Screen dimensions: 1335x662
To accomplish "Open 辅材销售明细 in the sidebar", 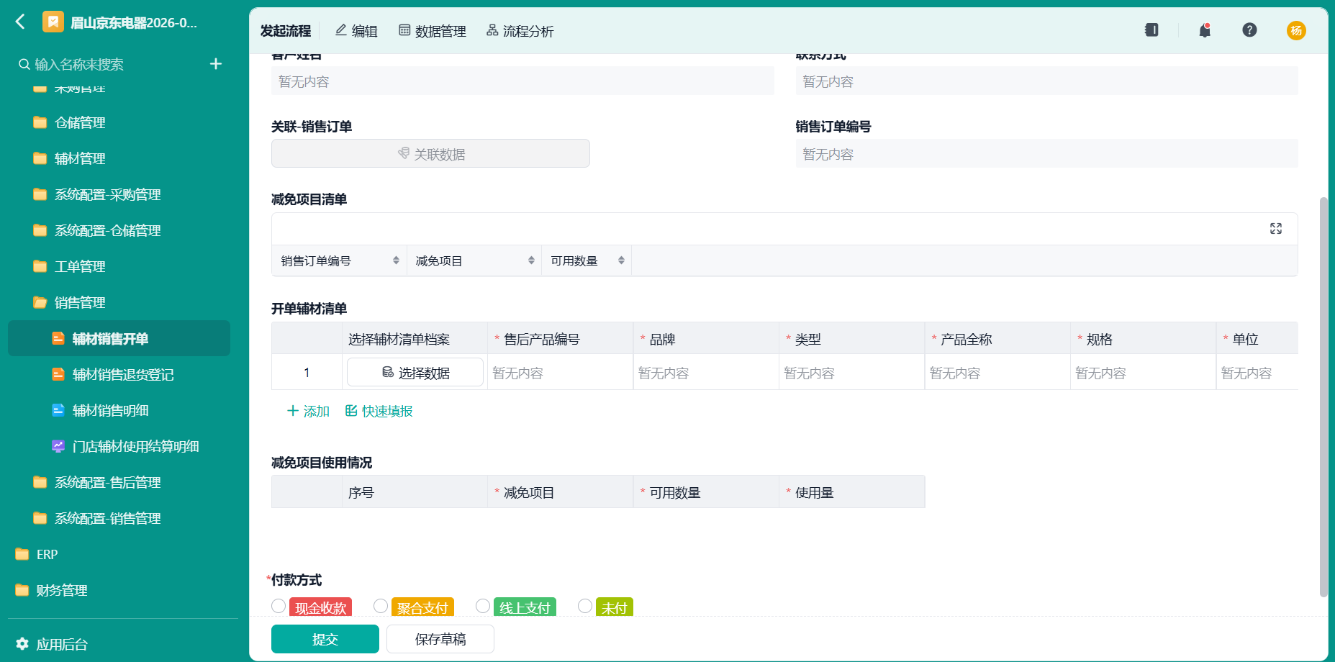I will 119,410.
